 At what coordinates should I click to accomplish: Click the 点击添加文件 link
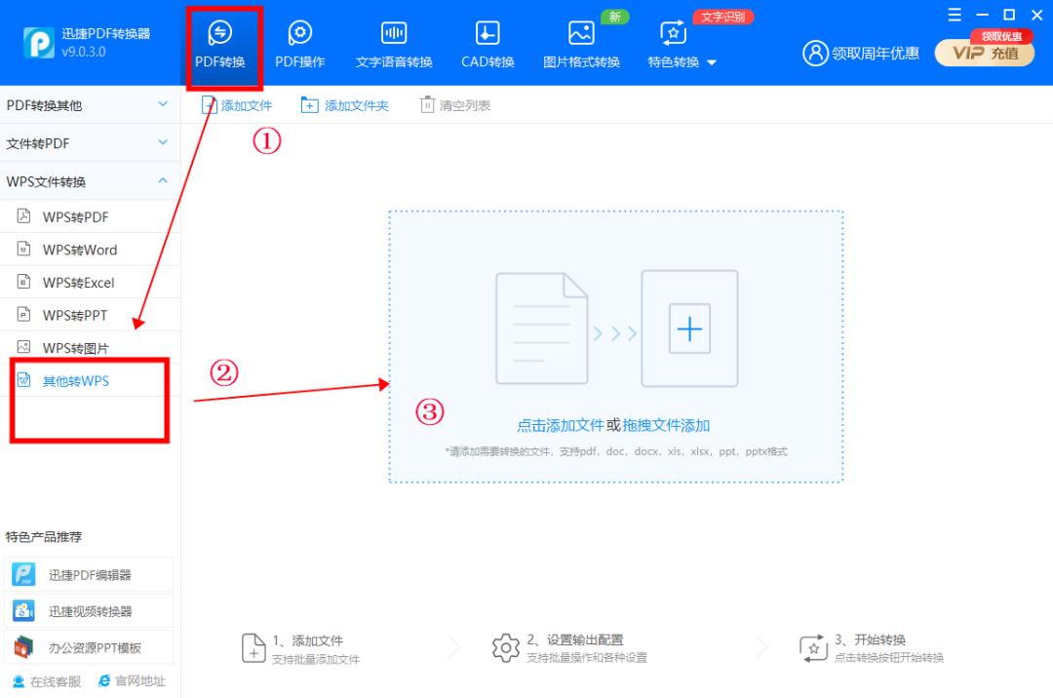coord(560,425)
